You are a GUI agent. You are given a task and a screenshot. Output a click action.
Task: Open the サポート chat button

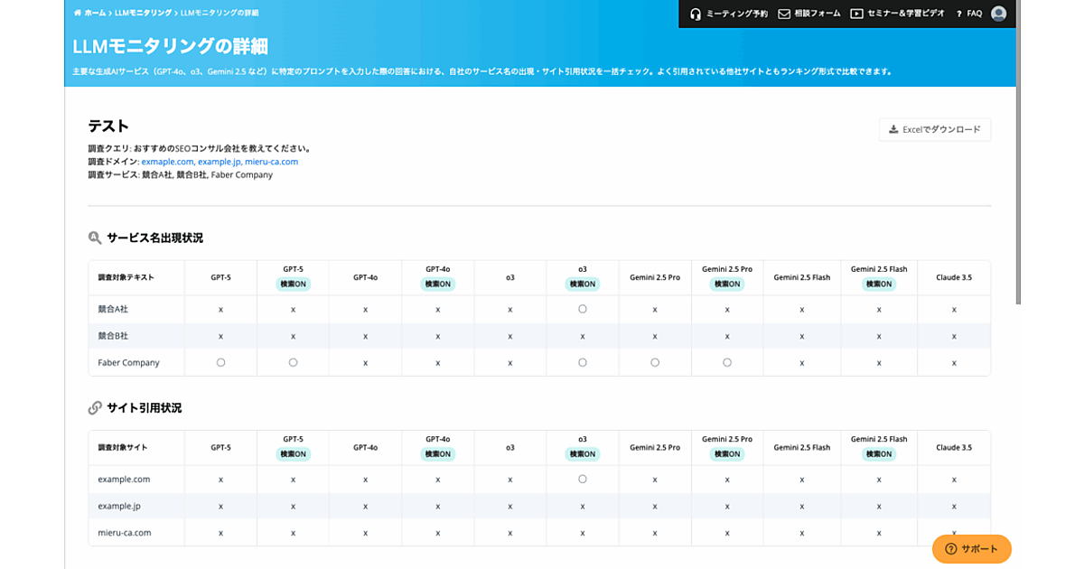972,549
